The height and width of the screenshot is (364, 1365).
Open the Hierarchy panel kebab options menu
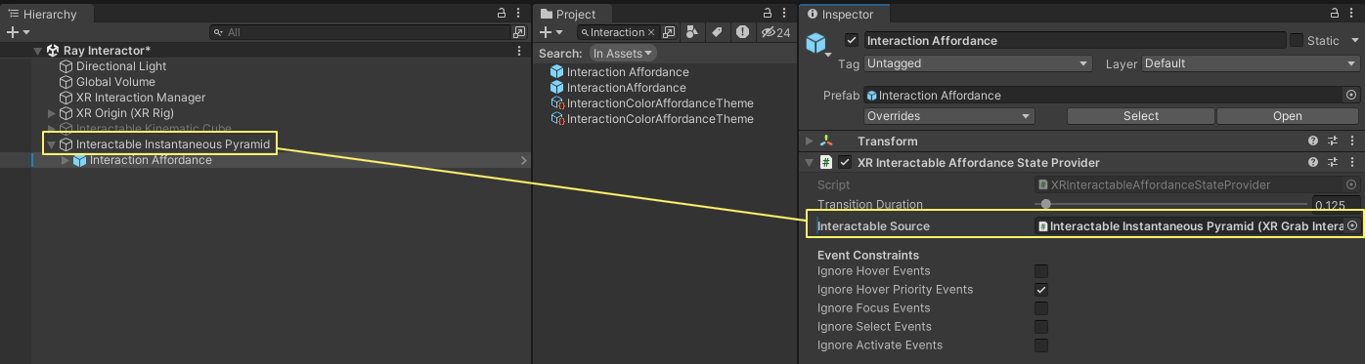[519, 14]
